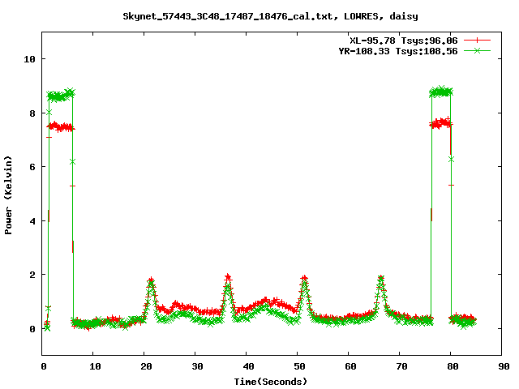Click the x-axis tick label '80'
The image size is (519, 389).
click(453, 366)
